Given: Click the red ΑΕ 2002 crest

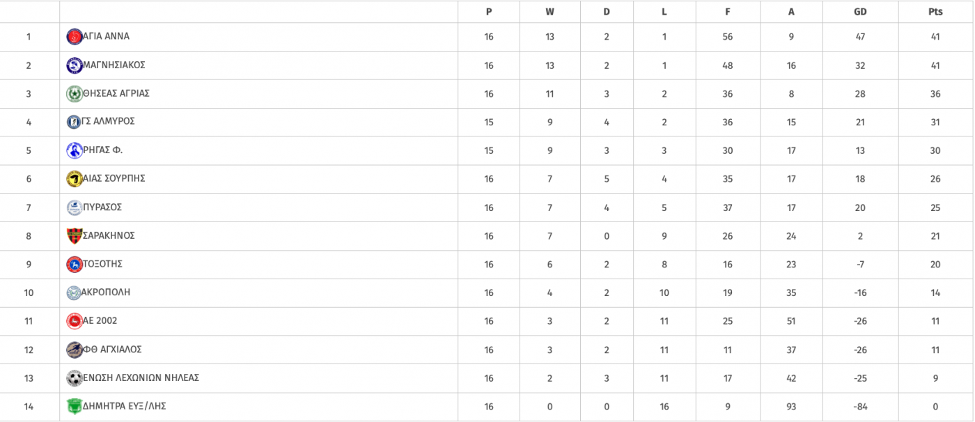Looking at the screenshot, I should pyautogui.click(x=75, y=321).
